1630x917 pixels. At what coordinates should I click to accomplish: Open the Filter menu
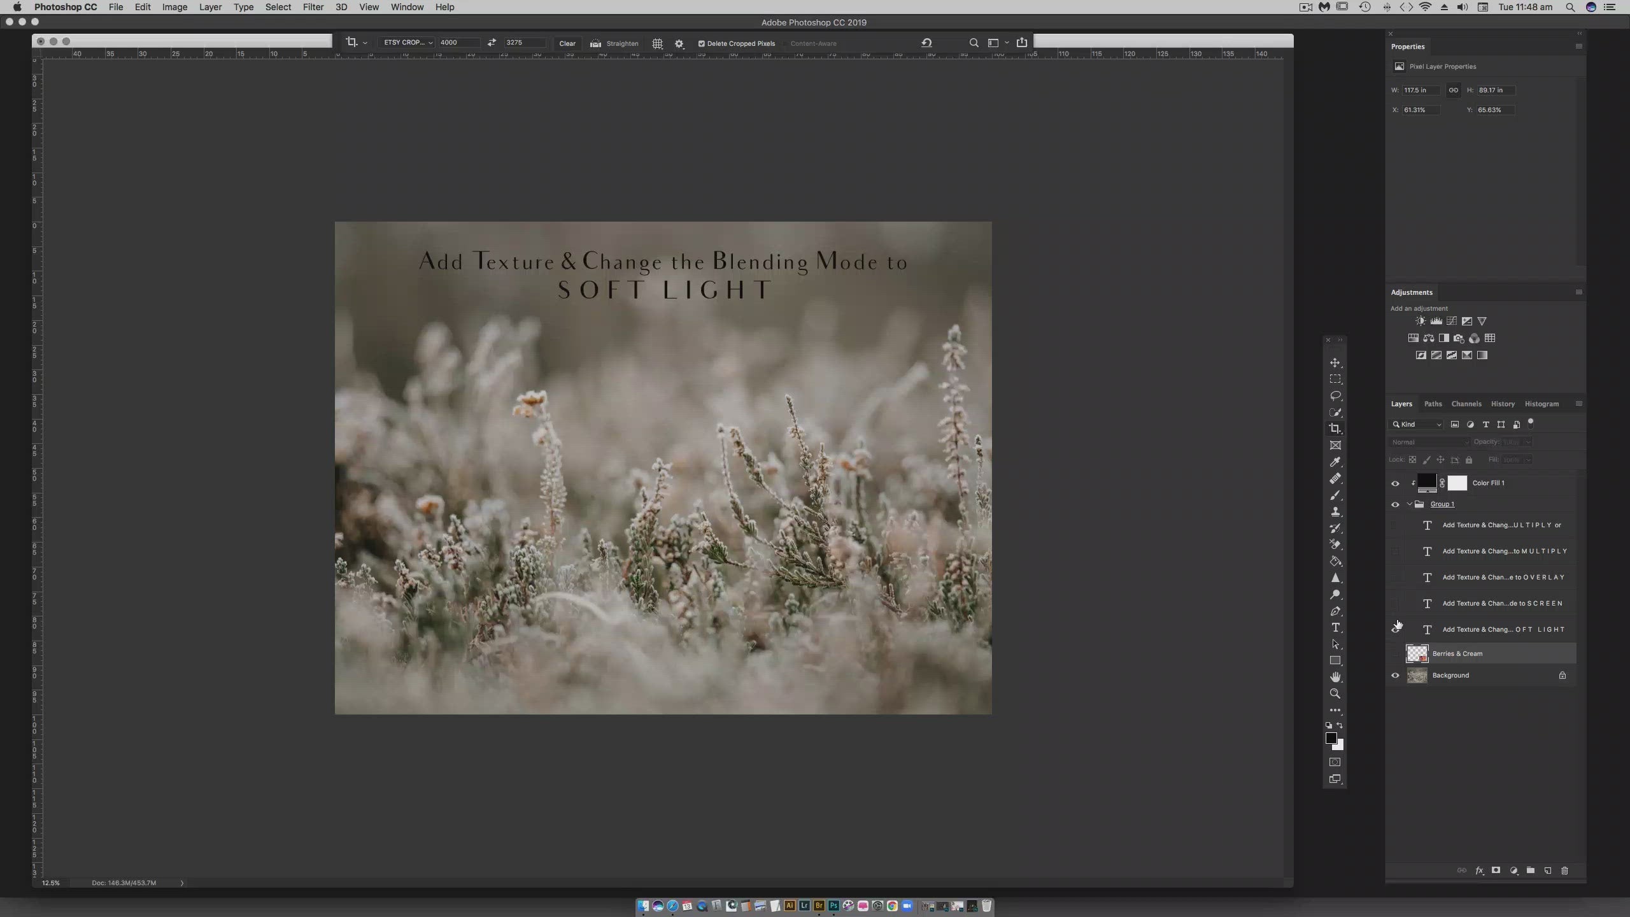pyautogui.click(x=313, y=7)
